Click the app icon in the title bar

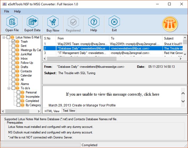5,4
